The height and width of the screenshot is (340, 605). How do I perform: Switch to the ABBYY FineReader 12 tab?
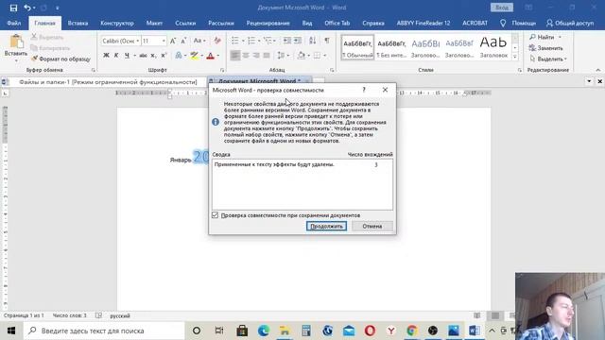click(x=423, y=23)
